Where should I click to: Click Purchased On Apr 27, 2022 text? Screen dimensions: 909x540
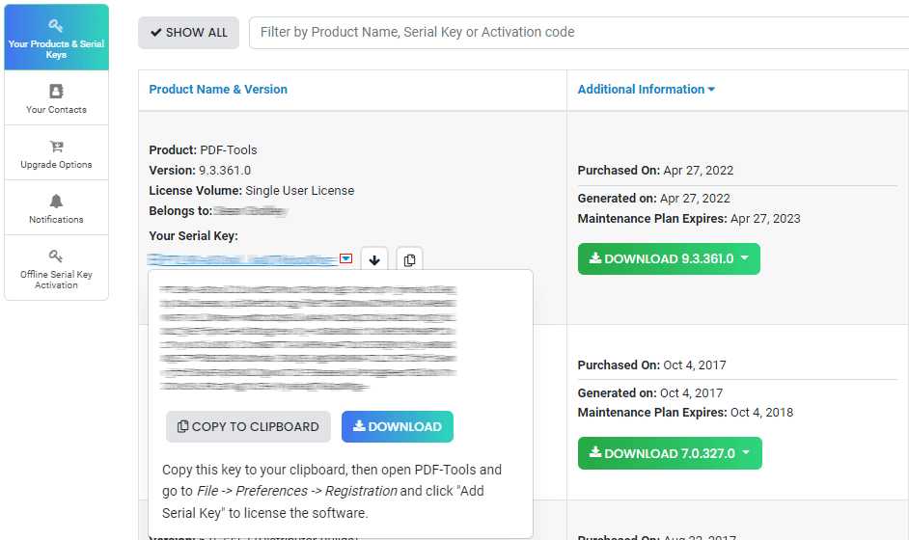click(655, 171)
